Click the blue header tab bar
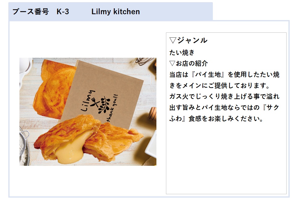298x201 pixels. (x=111, y=12)
